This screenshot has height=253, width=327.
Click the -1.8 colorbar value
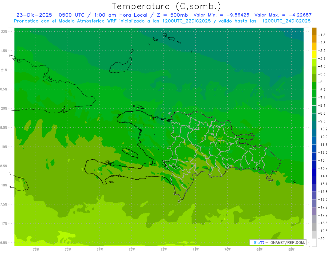tap(322, 35)
